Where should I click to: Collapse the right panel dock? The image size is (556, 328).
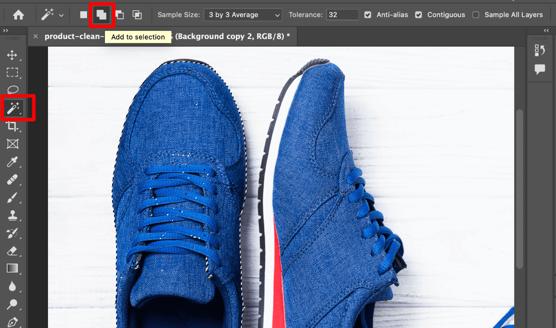click(546, 30)
